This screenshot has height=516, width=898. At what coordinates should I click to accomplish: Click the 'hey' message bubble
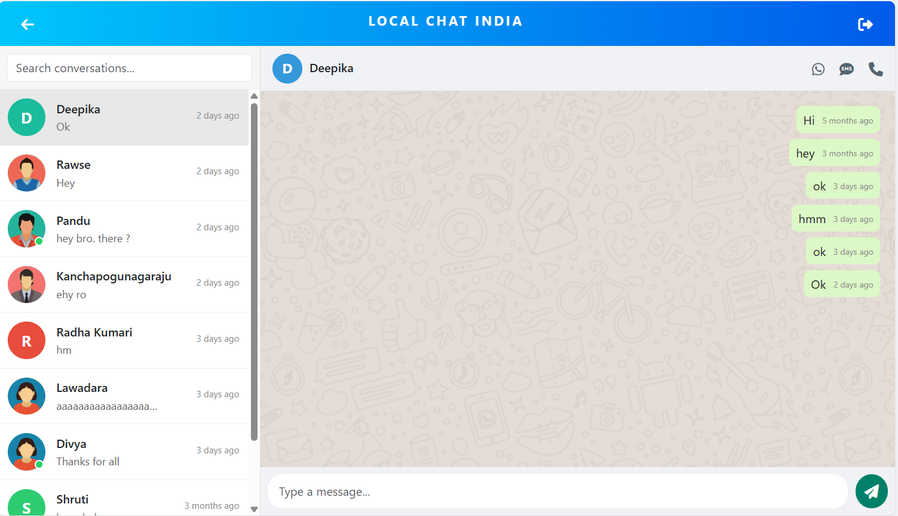(835, 153)
